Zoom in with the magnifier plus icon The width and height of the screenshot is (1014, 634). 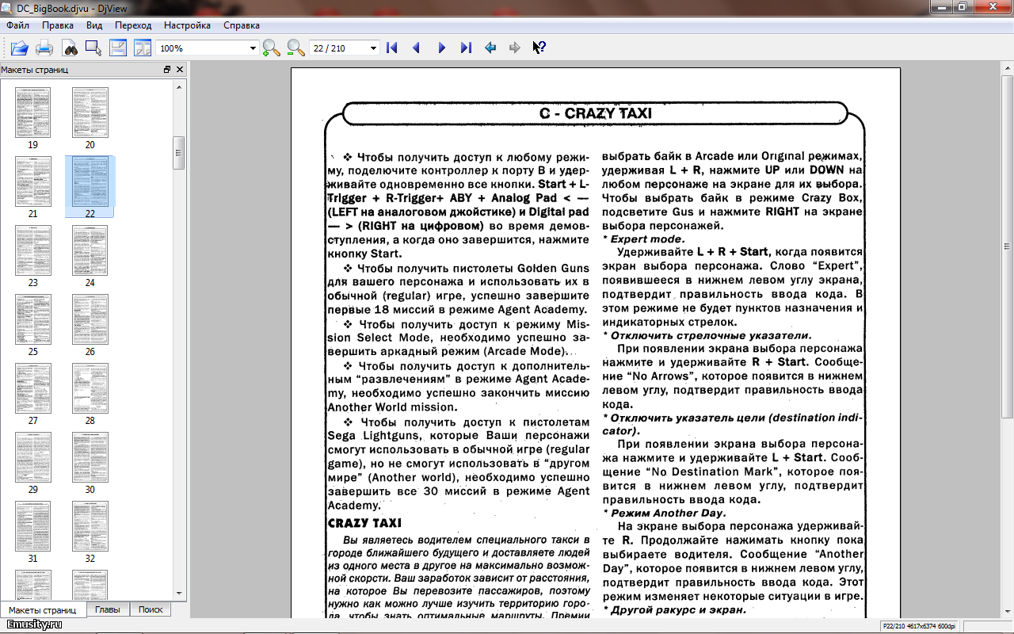272,48
